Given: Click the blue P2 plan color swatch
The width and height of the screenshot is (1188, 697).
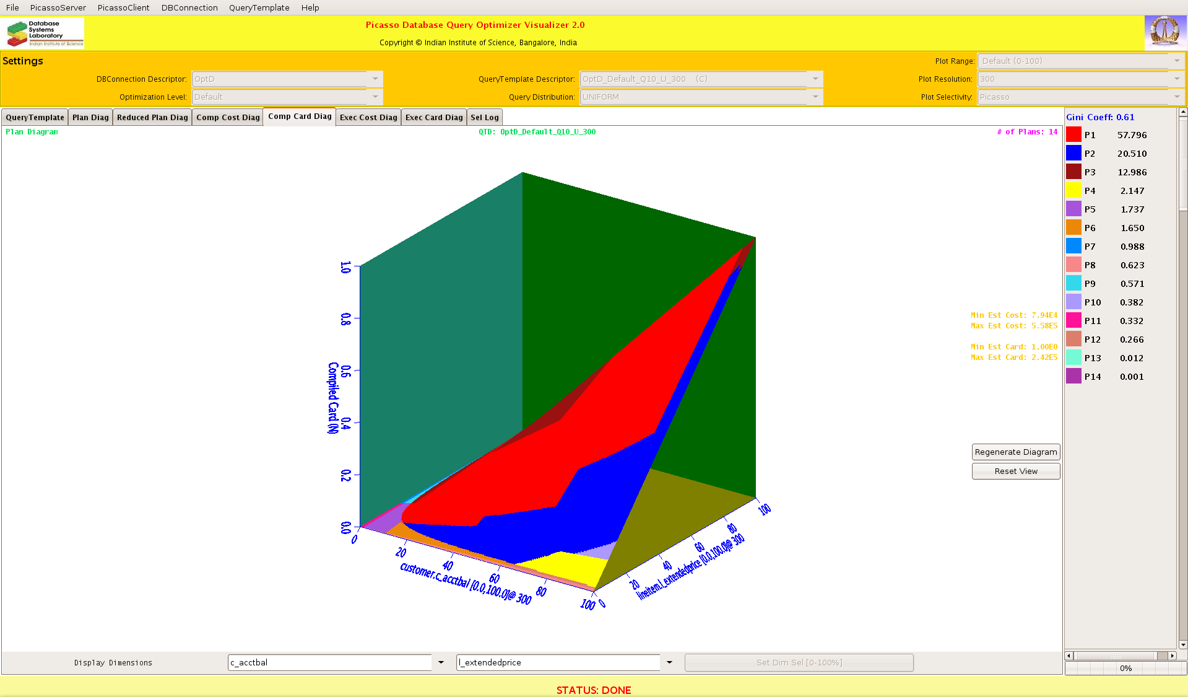Looking at the screenshot, I should pyautogui.click(x=1073, y=154).
